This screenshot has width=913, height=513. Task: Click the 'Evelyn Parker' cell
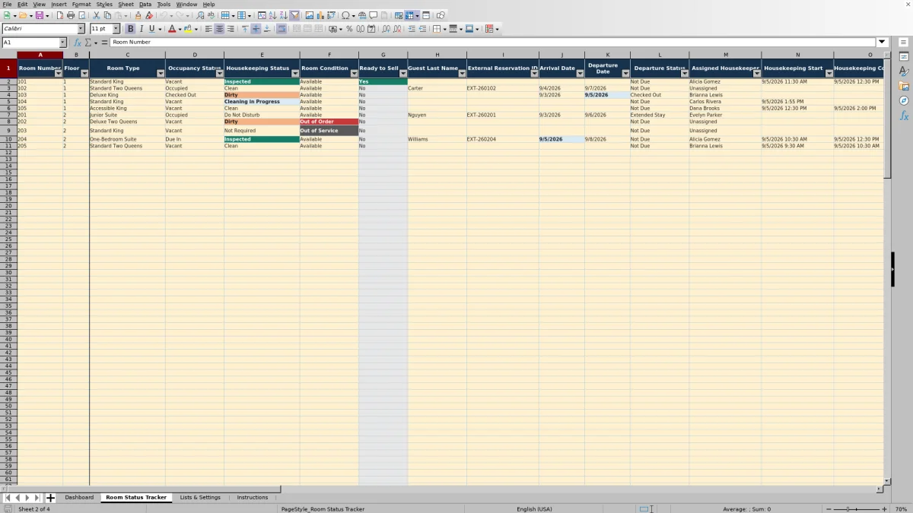point(725,115)
